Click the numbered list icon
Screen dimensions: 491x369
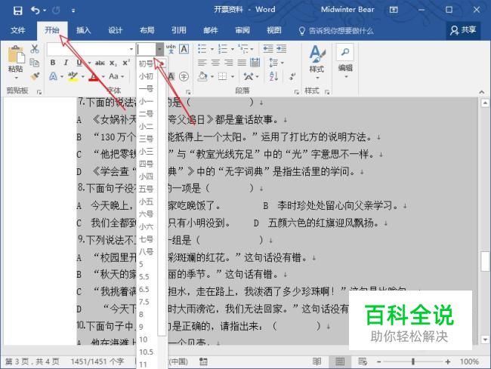tap(223, 49)
